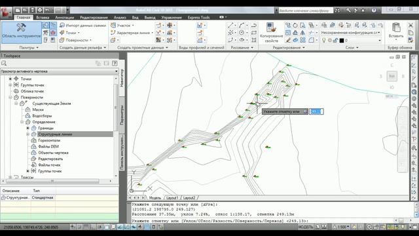
Task: Collapse the Поверхности tree node
Action: pyautogui.click(x=10, y=98)
